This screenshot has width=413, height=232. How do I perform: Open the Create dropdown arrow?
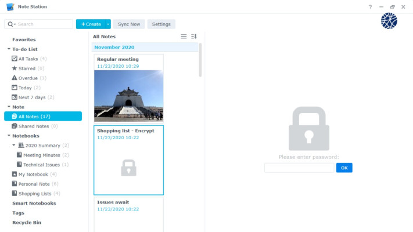tap(108, 24)
